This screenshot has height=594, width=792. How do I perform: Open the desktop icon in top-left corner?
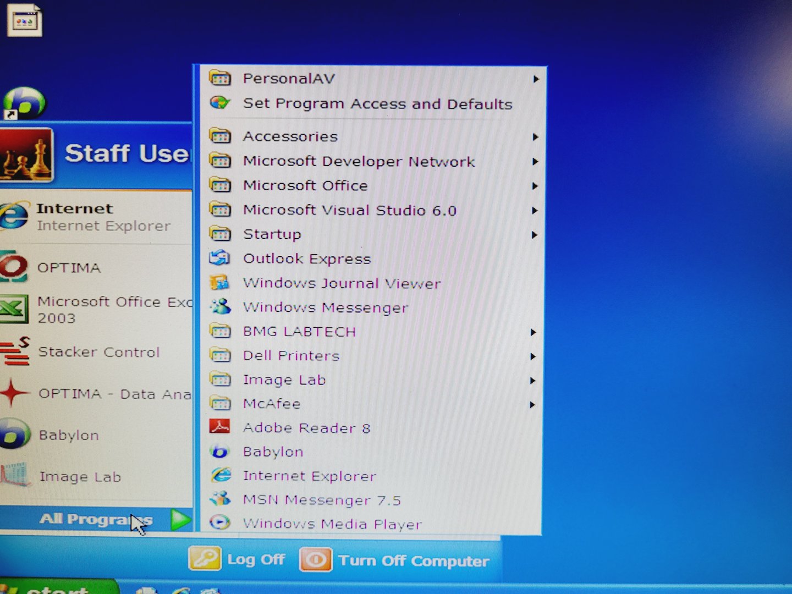(x=24, y=20)
